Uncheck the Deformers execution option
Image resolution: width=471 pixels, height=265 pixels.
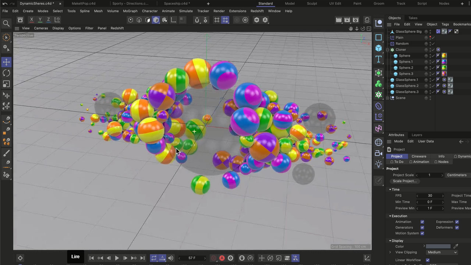tap(457, 227)
